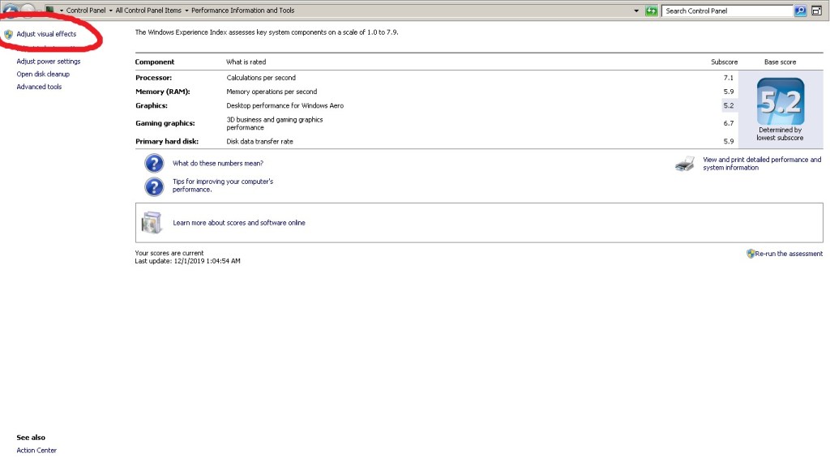830x466 pixels.
Task: Open Action Center under See also
Action: tap(36, 451)
